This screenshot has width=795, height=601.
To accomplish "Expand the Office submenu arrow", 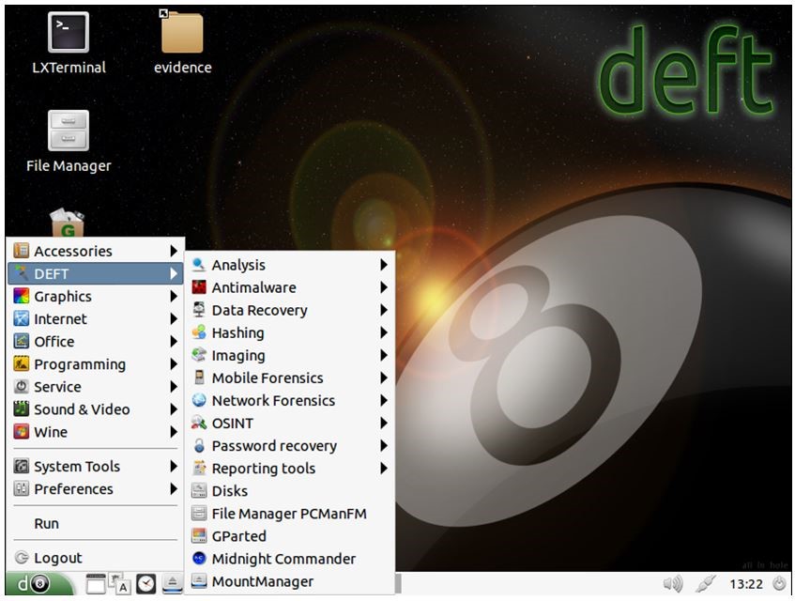I will point(174,341).
